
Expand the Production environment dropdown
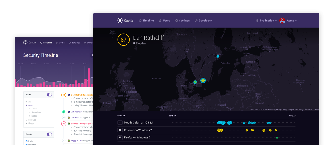(266, 21)
